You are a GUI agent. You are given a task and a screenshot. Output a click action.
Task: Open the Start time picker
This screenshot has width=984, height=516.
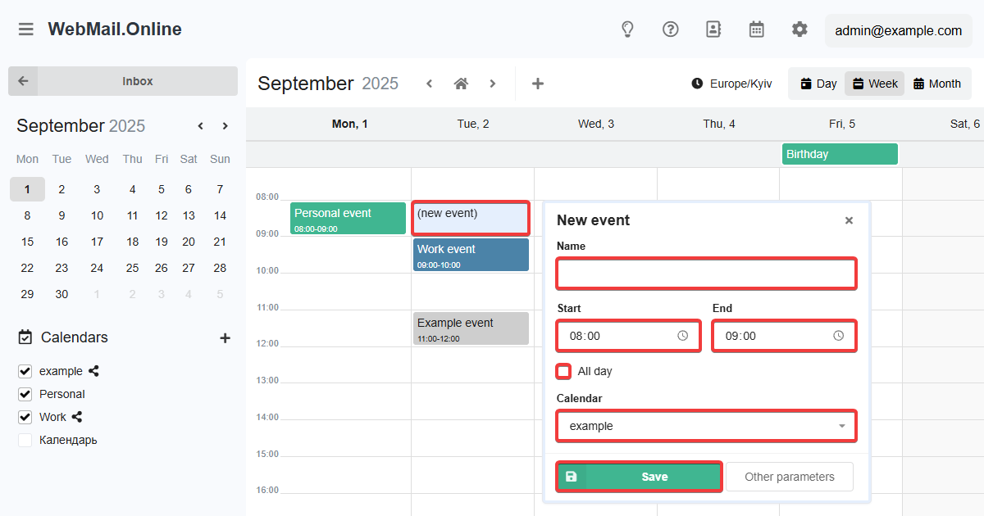pos(682,336)
